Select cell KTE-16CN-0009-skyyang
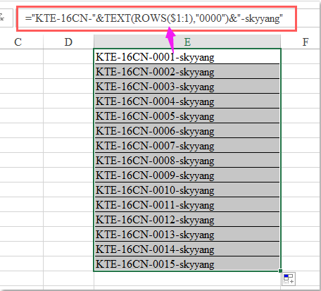This screenshot has width=321, height=291. click(x=187, y=175)
